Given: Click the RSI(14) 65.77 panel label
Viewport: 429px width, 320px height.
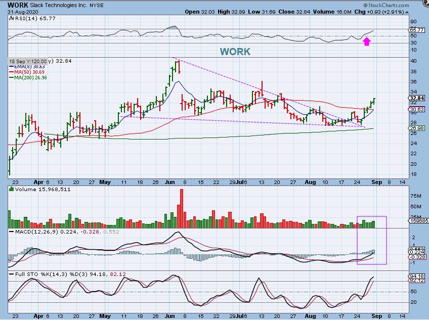Looking at the screenshot, I should pos(35,18).
